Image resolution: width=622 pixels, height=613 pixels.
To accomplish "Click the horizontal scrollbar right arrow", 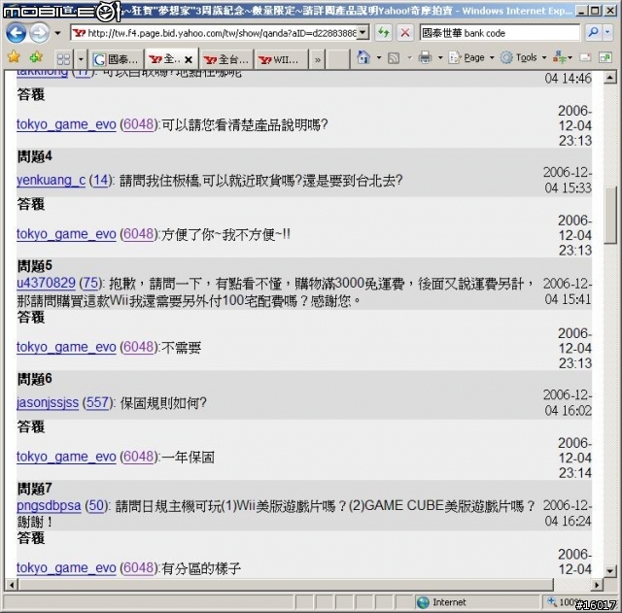I will click(x=597, y=585).
